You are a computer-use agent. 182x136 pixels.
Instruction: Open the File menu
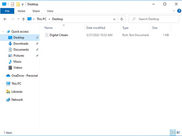[7, 11]
